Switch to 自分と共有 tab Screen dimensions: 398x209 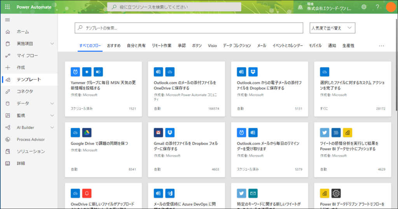(136, 46)
